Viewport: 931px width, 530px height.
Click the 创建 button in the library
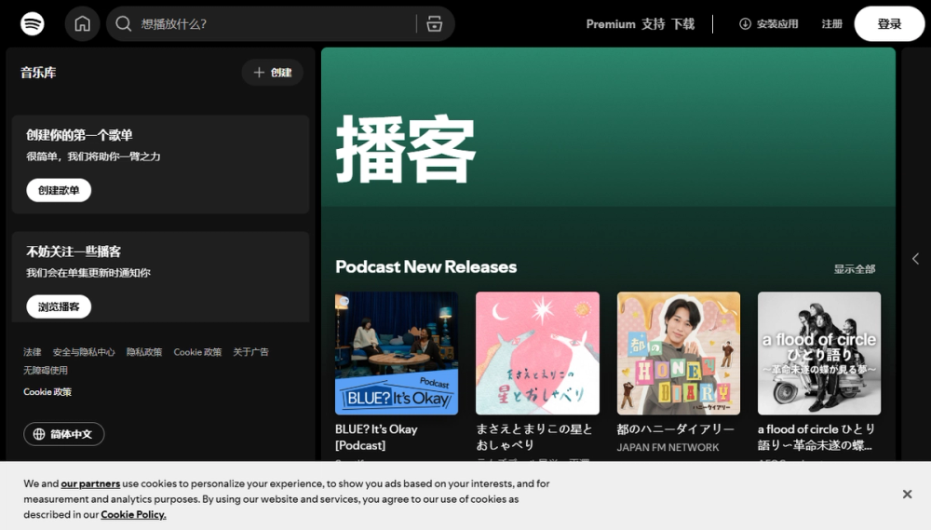point(273,73)
